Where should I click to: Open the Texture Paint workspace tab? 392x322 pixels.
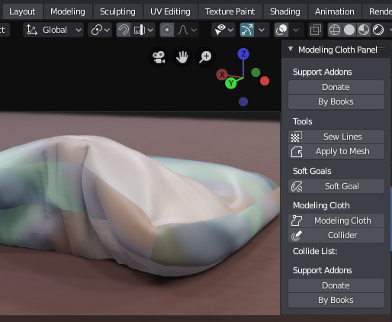[x=230, y=11]
